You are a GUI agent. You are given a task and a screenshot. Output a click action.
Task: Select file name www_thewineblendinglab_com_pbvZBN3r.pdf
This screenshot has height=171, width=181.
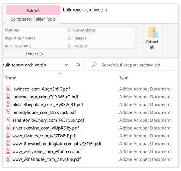point(57,144)
